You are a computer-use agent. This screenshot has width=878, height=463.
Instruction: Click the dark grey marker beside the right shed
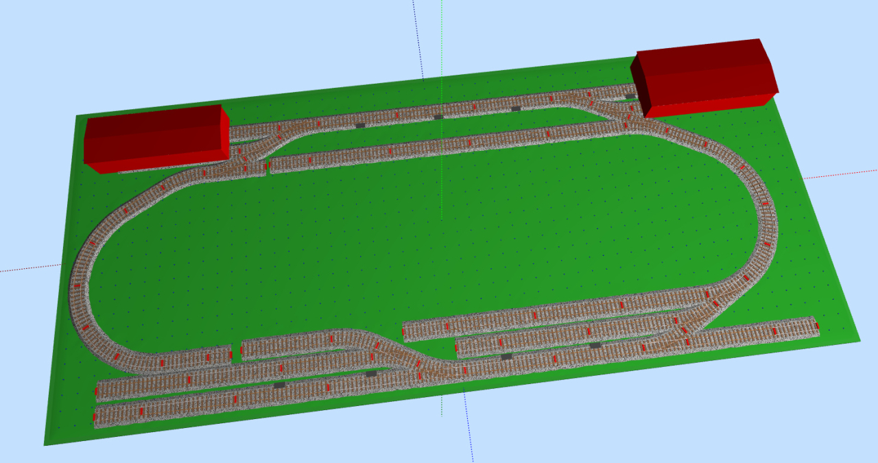tap(630, 97)
